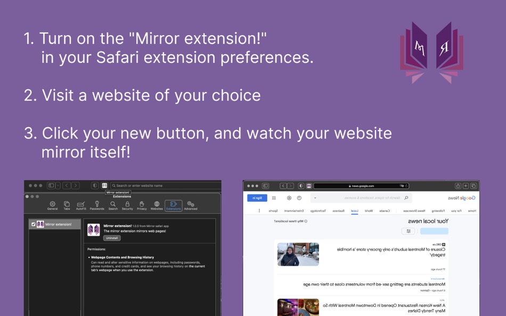The width and height of the screenshot is (506, 316).
Task: Toggle the Mirror extension! checkbox
Action: 33,224
